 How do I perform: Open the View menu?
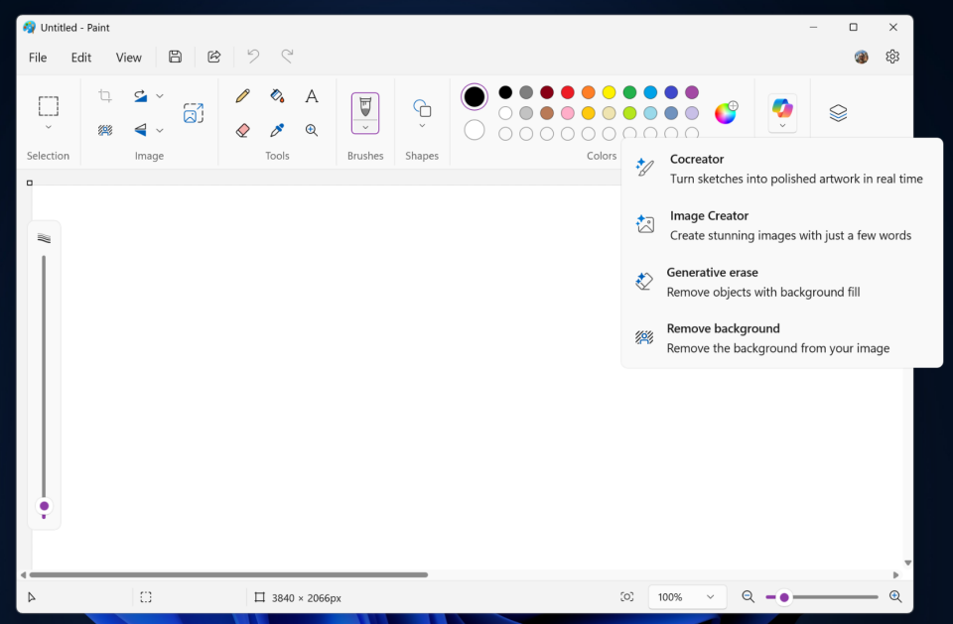128,57
